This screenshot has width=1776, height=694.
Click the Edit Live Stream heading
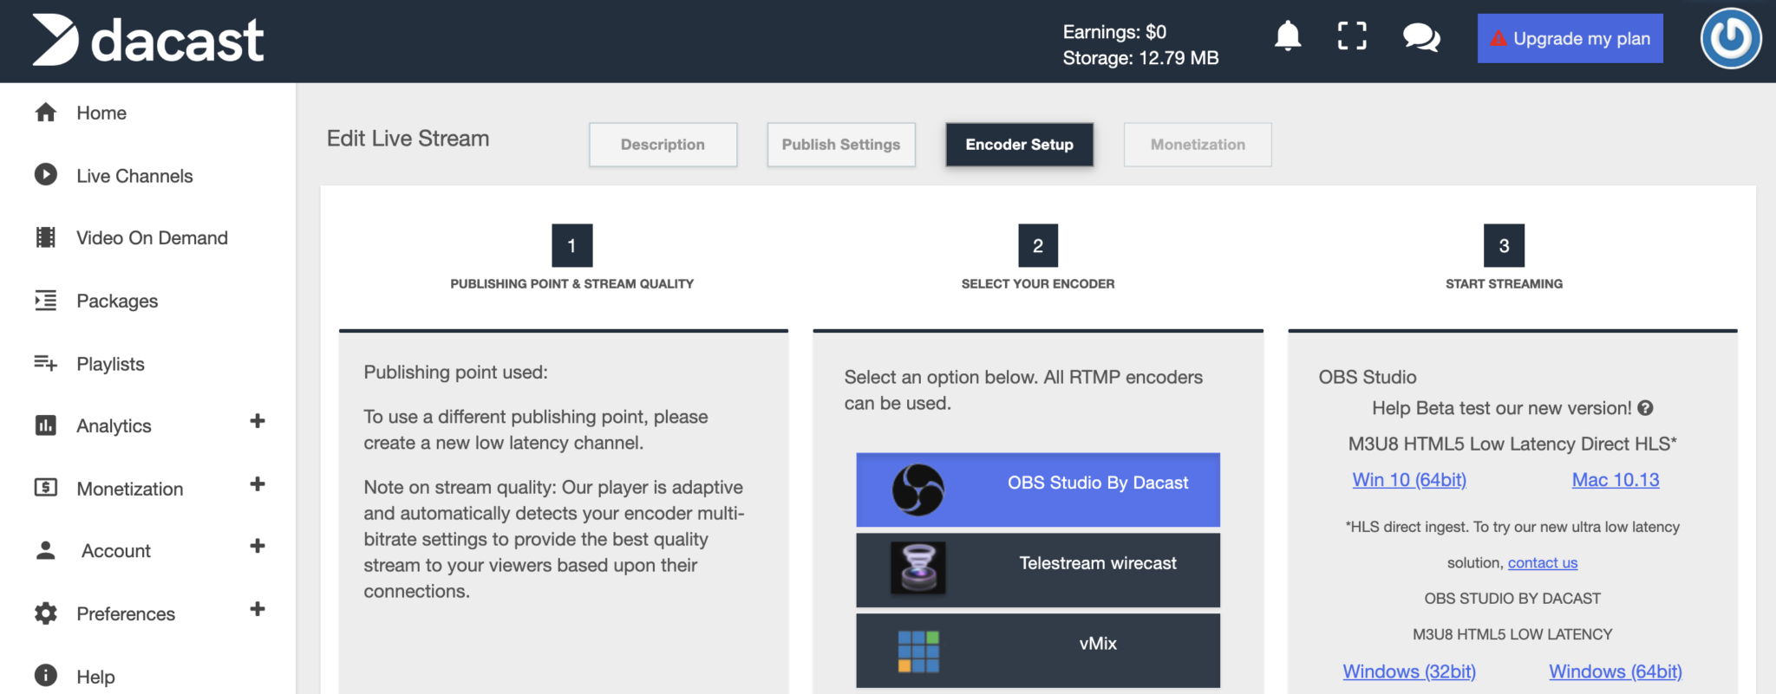click(x=408, y=139)
